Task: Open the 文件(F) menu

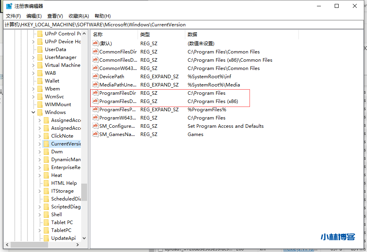Action: [x=13, y=16]
